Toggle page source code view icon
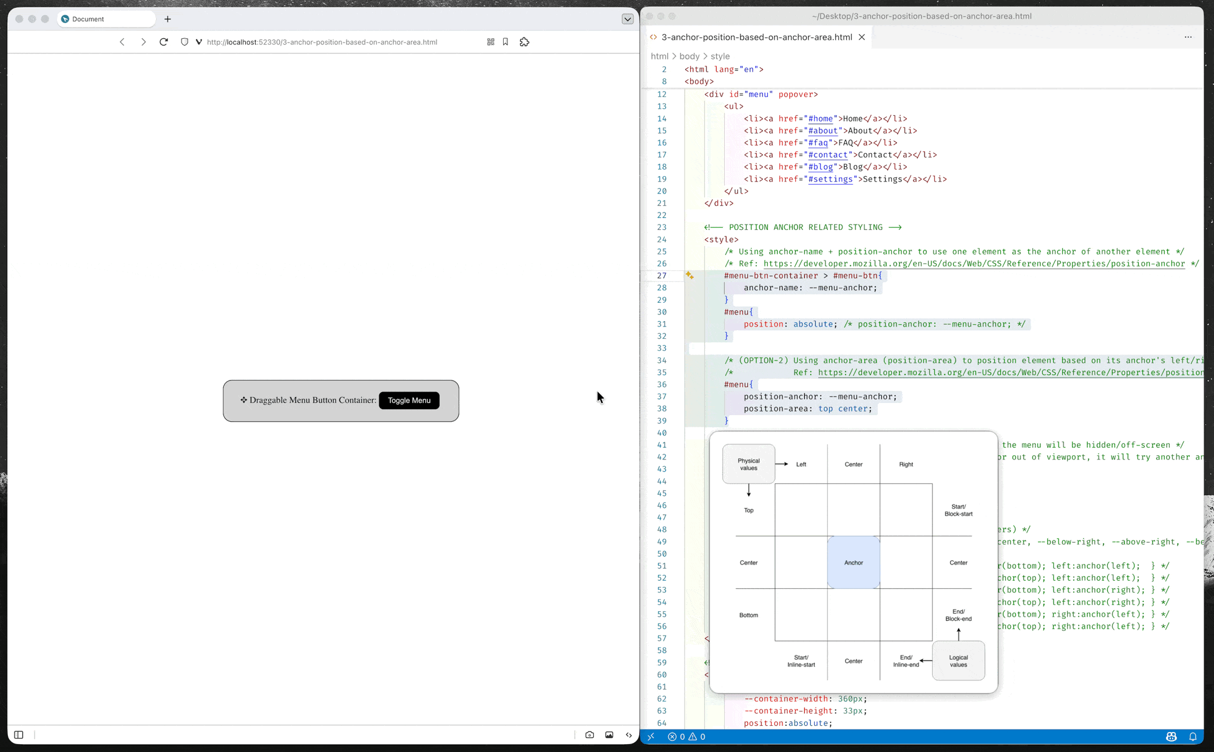The height and width of the screenshot is (752, 1214). pos(629,734)
